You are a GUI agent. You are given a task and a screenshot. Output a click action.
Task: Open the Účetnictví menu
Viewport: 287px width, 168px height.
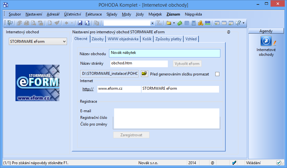point(73,14)
